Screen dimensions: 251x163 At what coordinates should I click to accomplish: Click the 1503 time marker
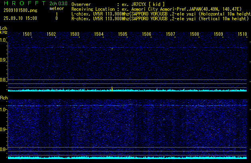tap(75, 34)
